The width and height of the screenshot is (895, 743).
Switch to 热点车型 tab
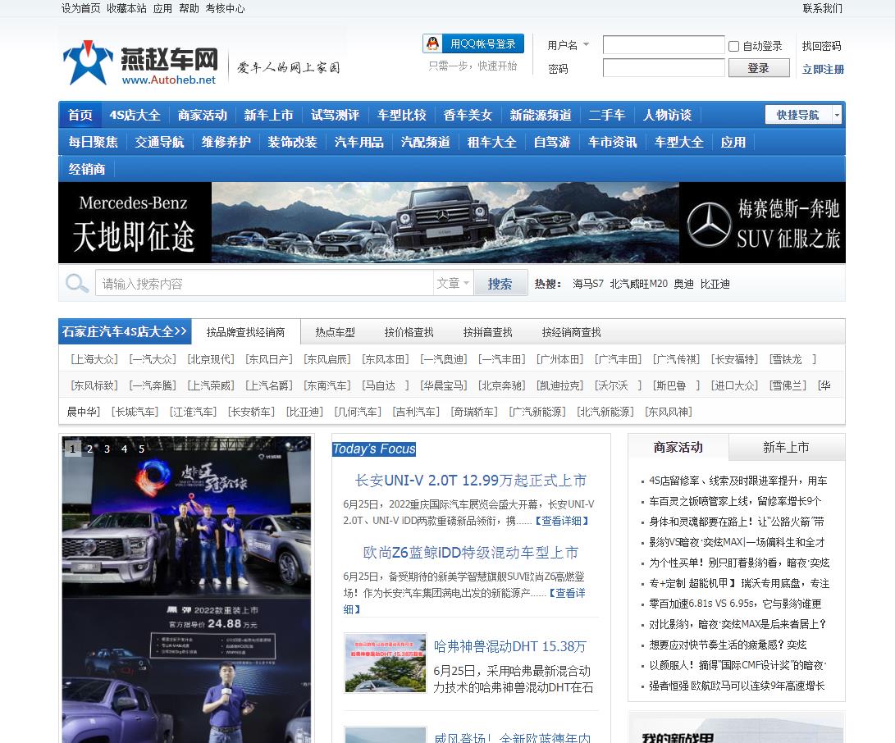coord(335,332)
